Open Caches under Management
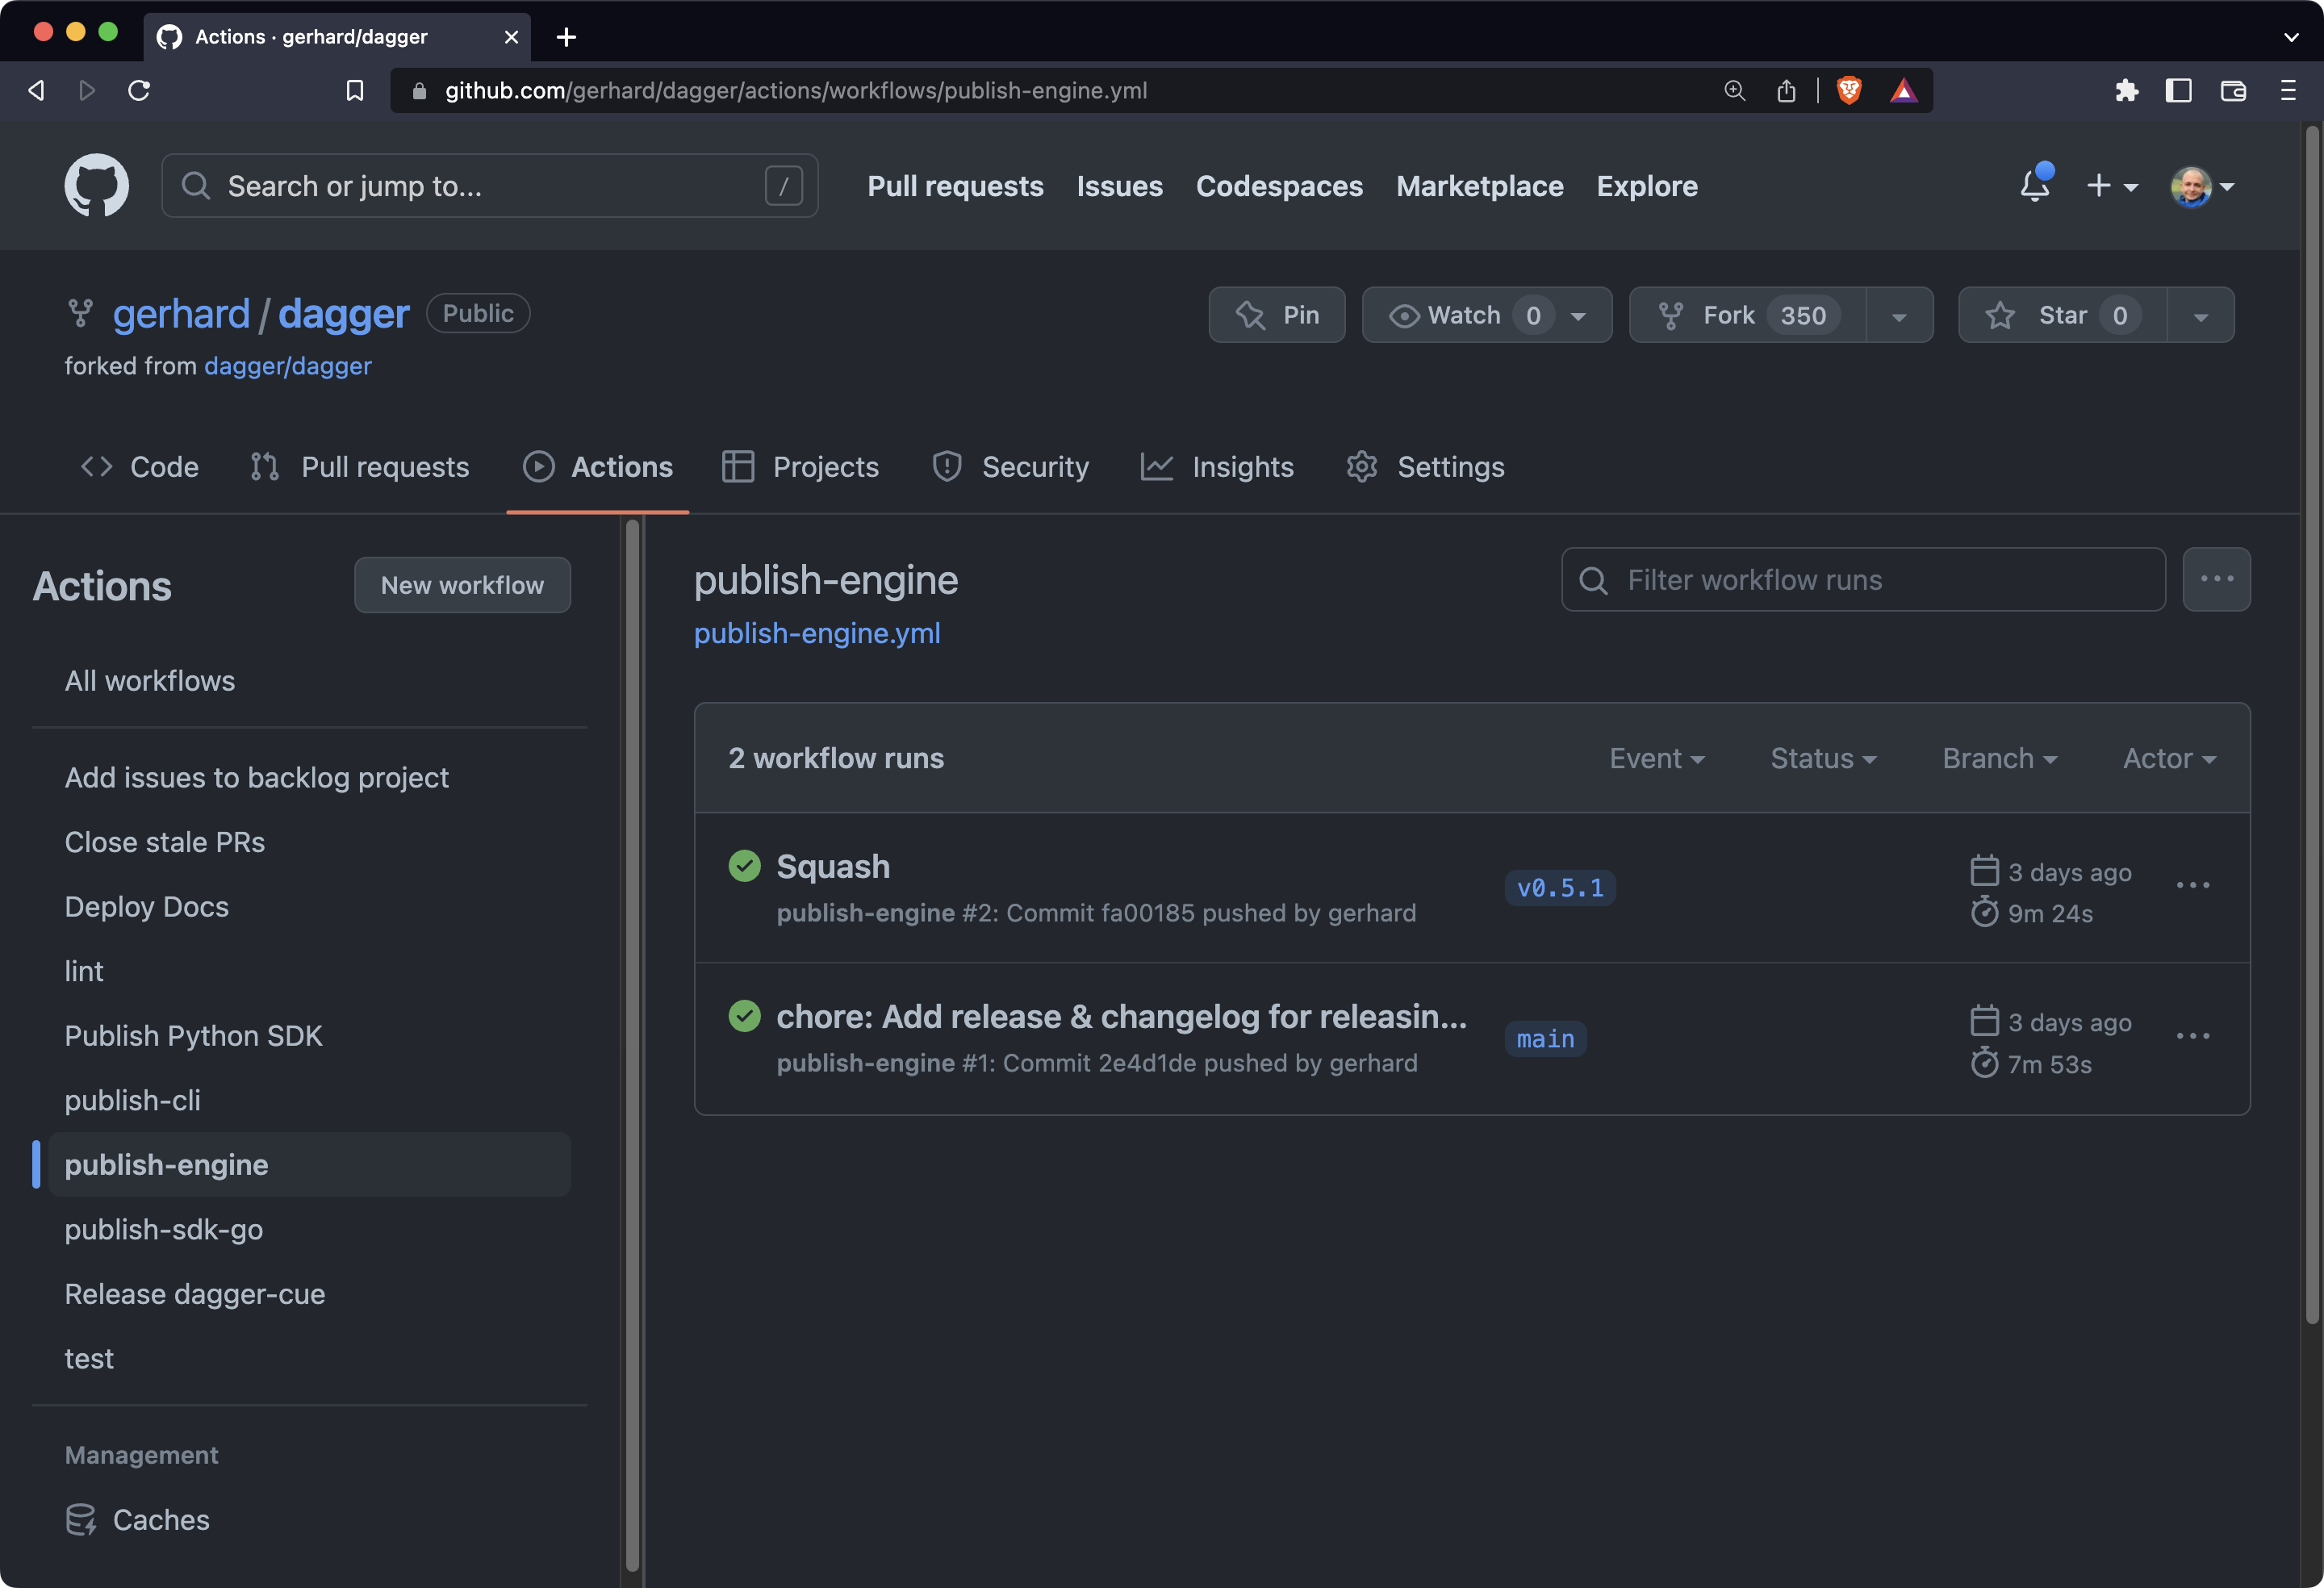The height and width of the screenshot is (1588, 2324). coord(160,1519)
